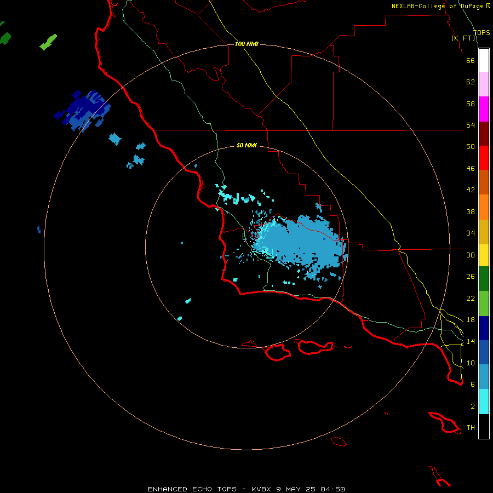Click the legend value '42'
Viewport: 493px width, 493px height.
pos(471,190)
